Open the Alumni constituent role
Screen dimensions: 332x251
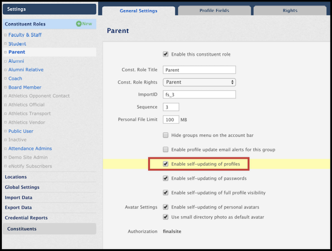16,61
